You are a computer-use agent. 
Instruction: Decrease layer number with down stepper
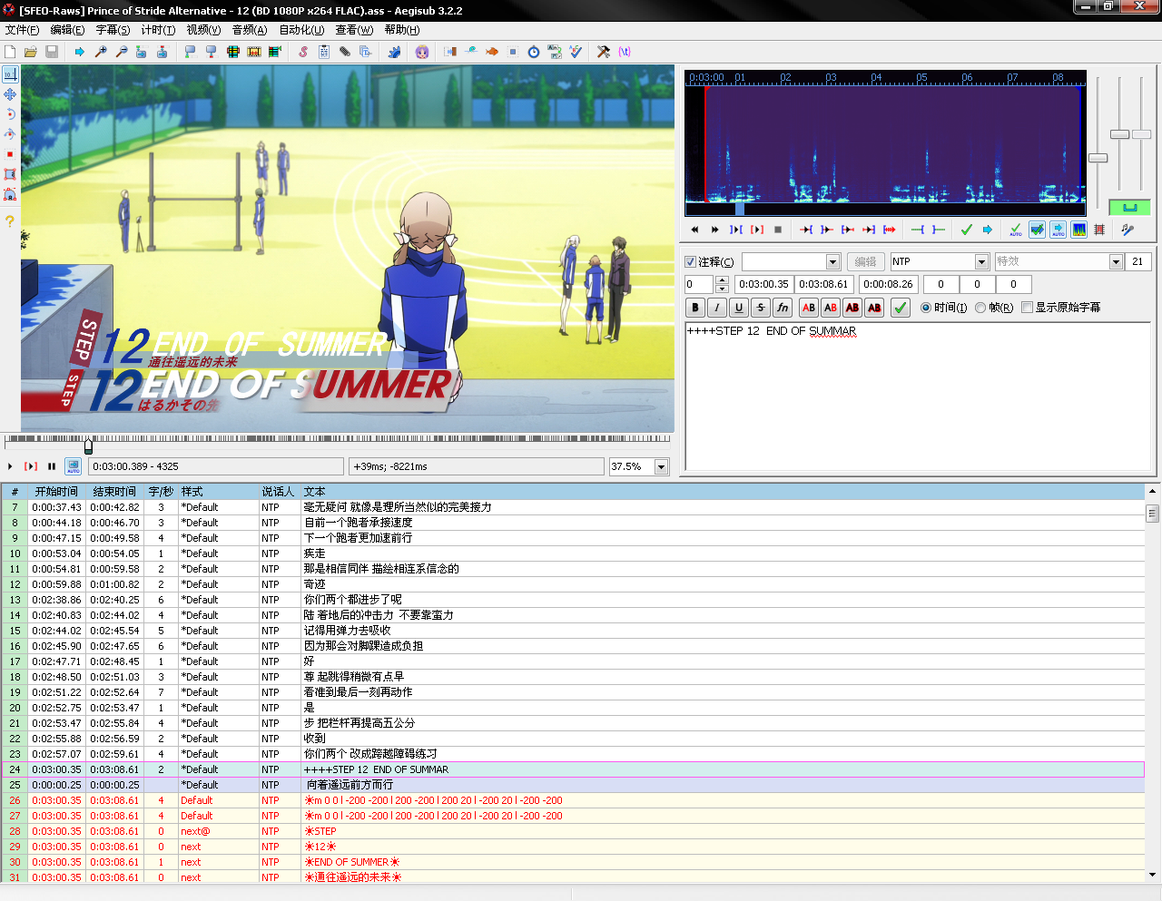click(723, 289)
